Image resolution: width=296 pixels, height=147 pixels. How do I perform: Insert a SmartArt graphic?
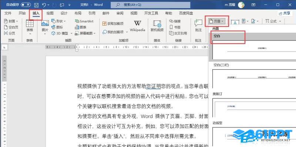coord(84,21)
